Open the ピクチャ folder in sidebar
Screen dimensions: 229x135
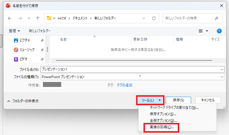(x=25, y=40)
